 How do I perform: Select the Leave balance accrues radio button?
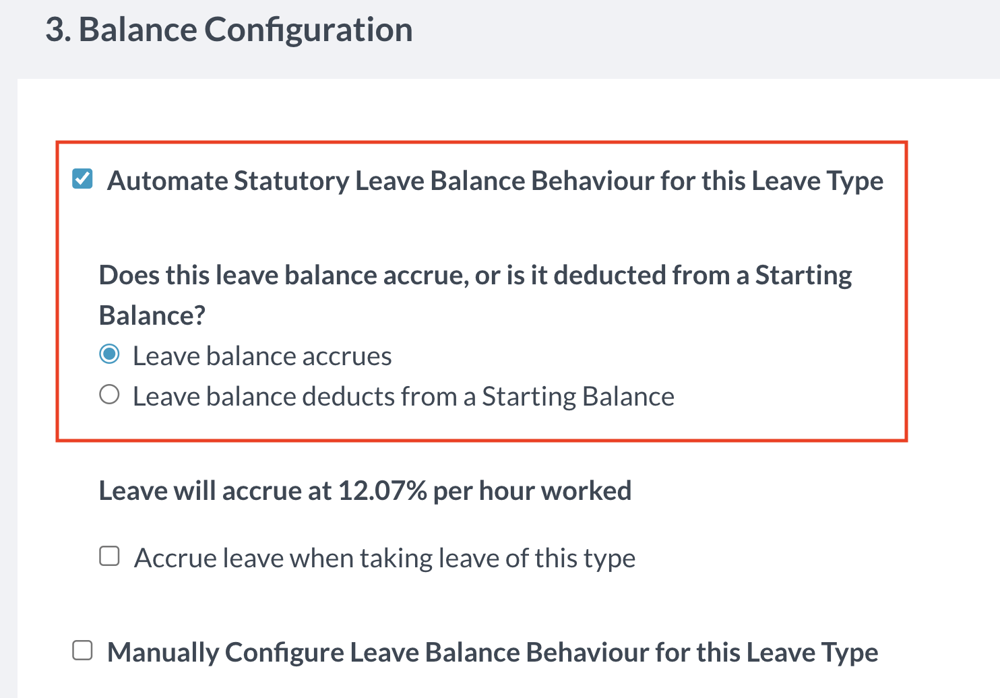[x=109, y=354]
